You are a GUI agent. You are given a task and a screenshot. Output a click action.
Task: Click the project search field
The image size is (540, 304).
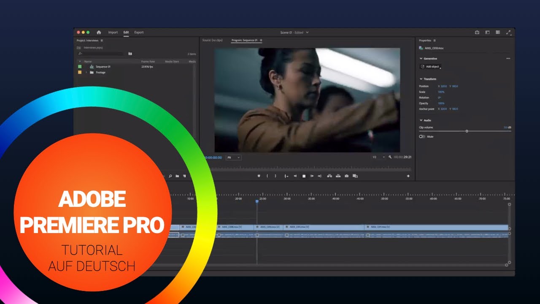pyautogui.click(x=101, y=54)
